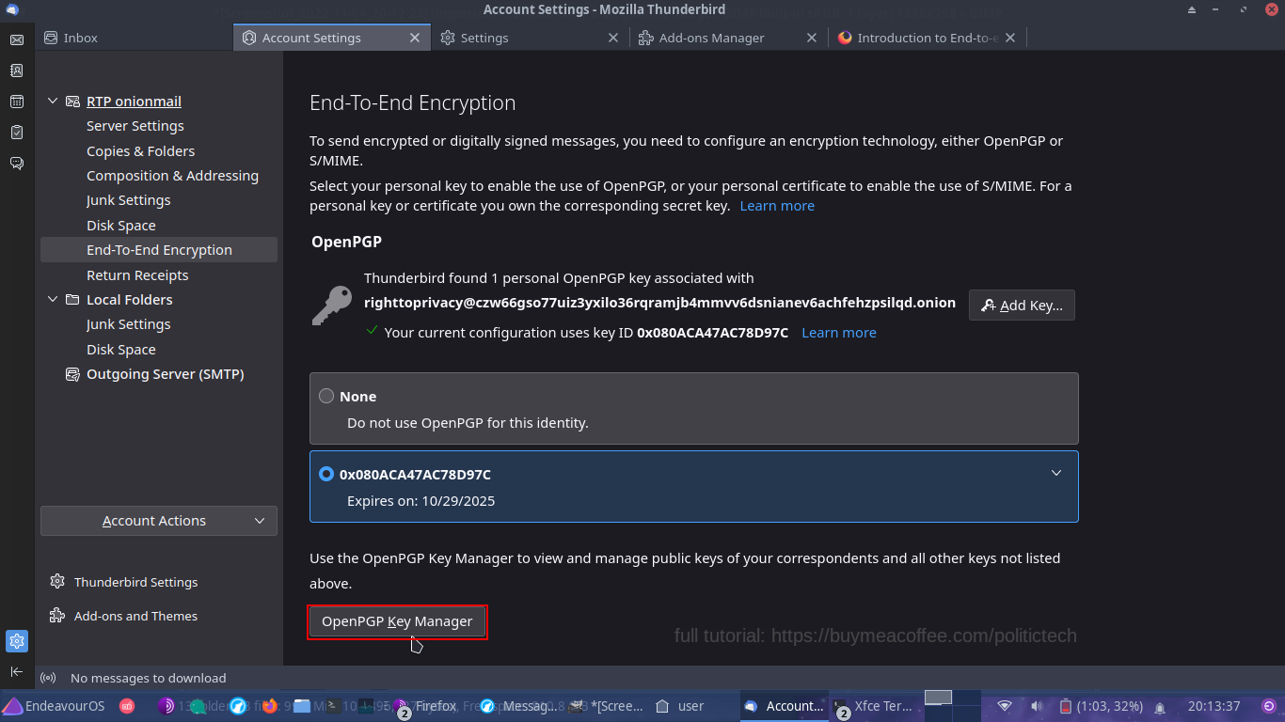Image resolution: width=1285 pixels, height=722 pixels.
Task: Close the Account Settings tab
Action: click(415, 38)
